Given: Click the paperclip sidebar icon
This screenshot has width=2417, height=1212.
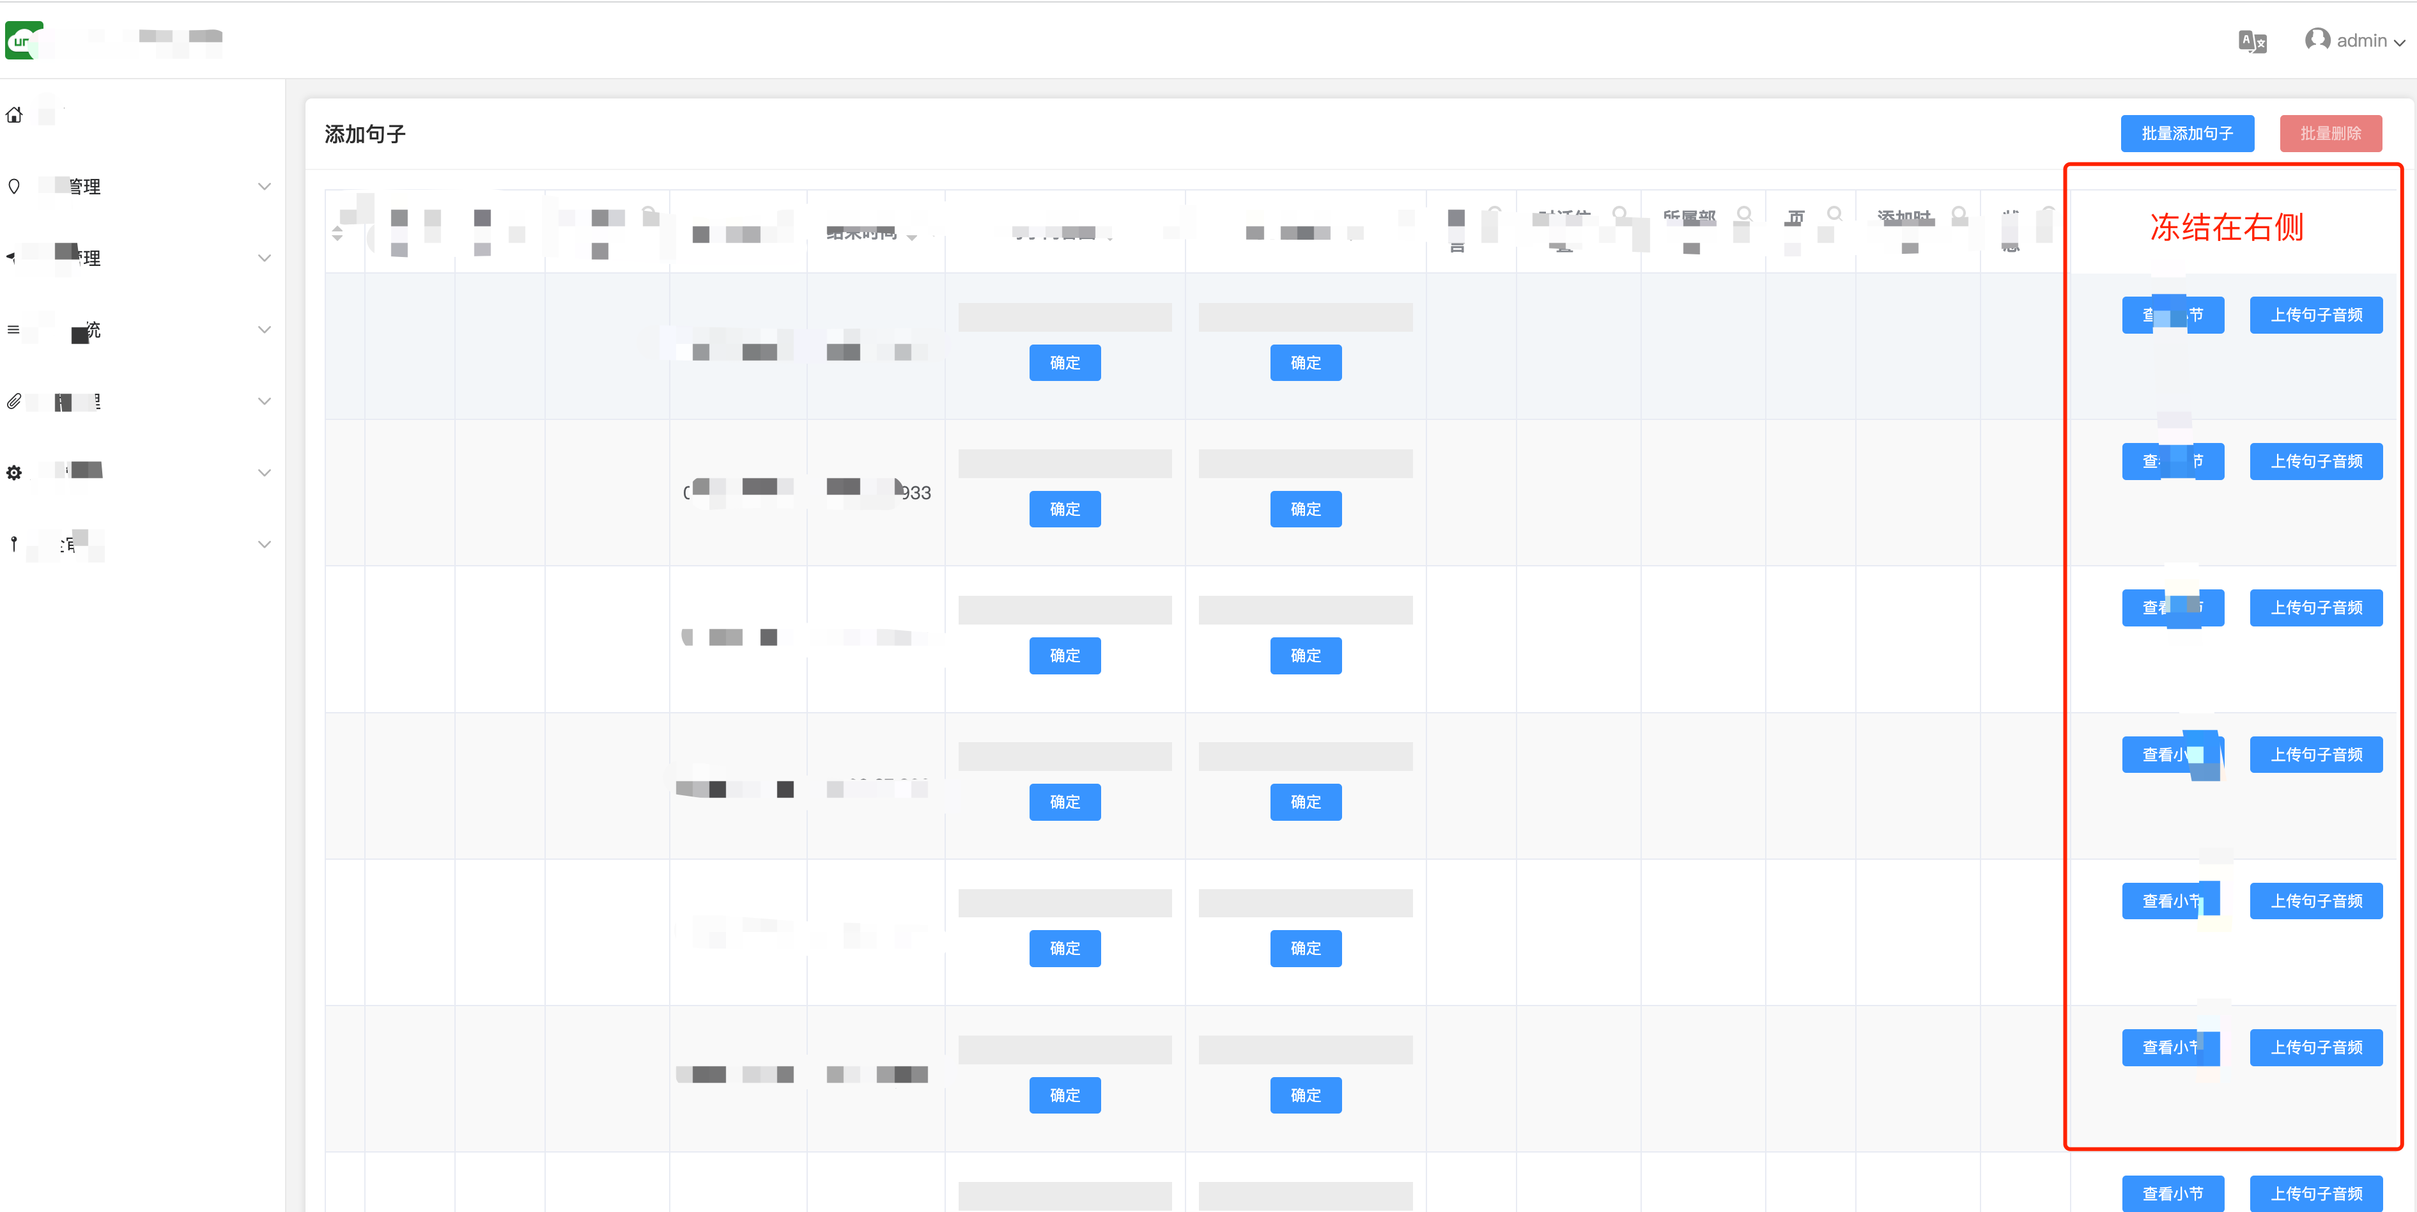Looking at the screenshot, I should (14, 401).
